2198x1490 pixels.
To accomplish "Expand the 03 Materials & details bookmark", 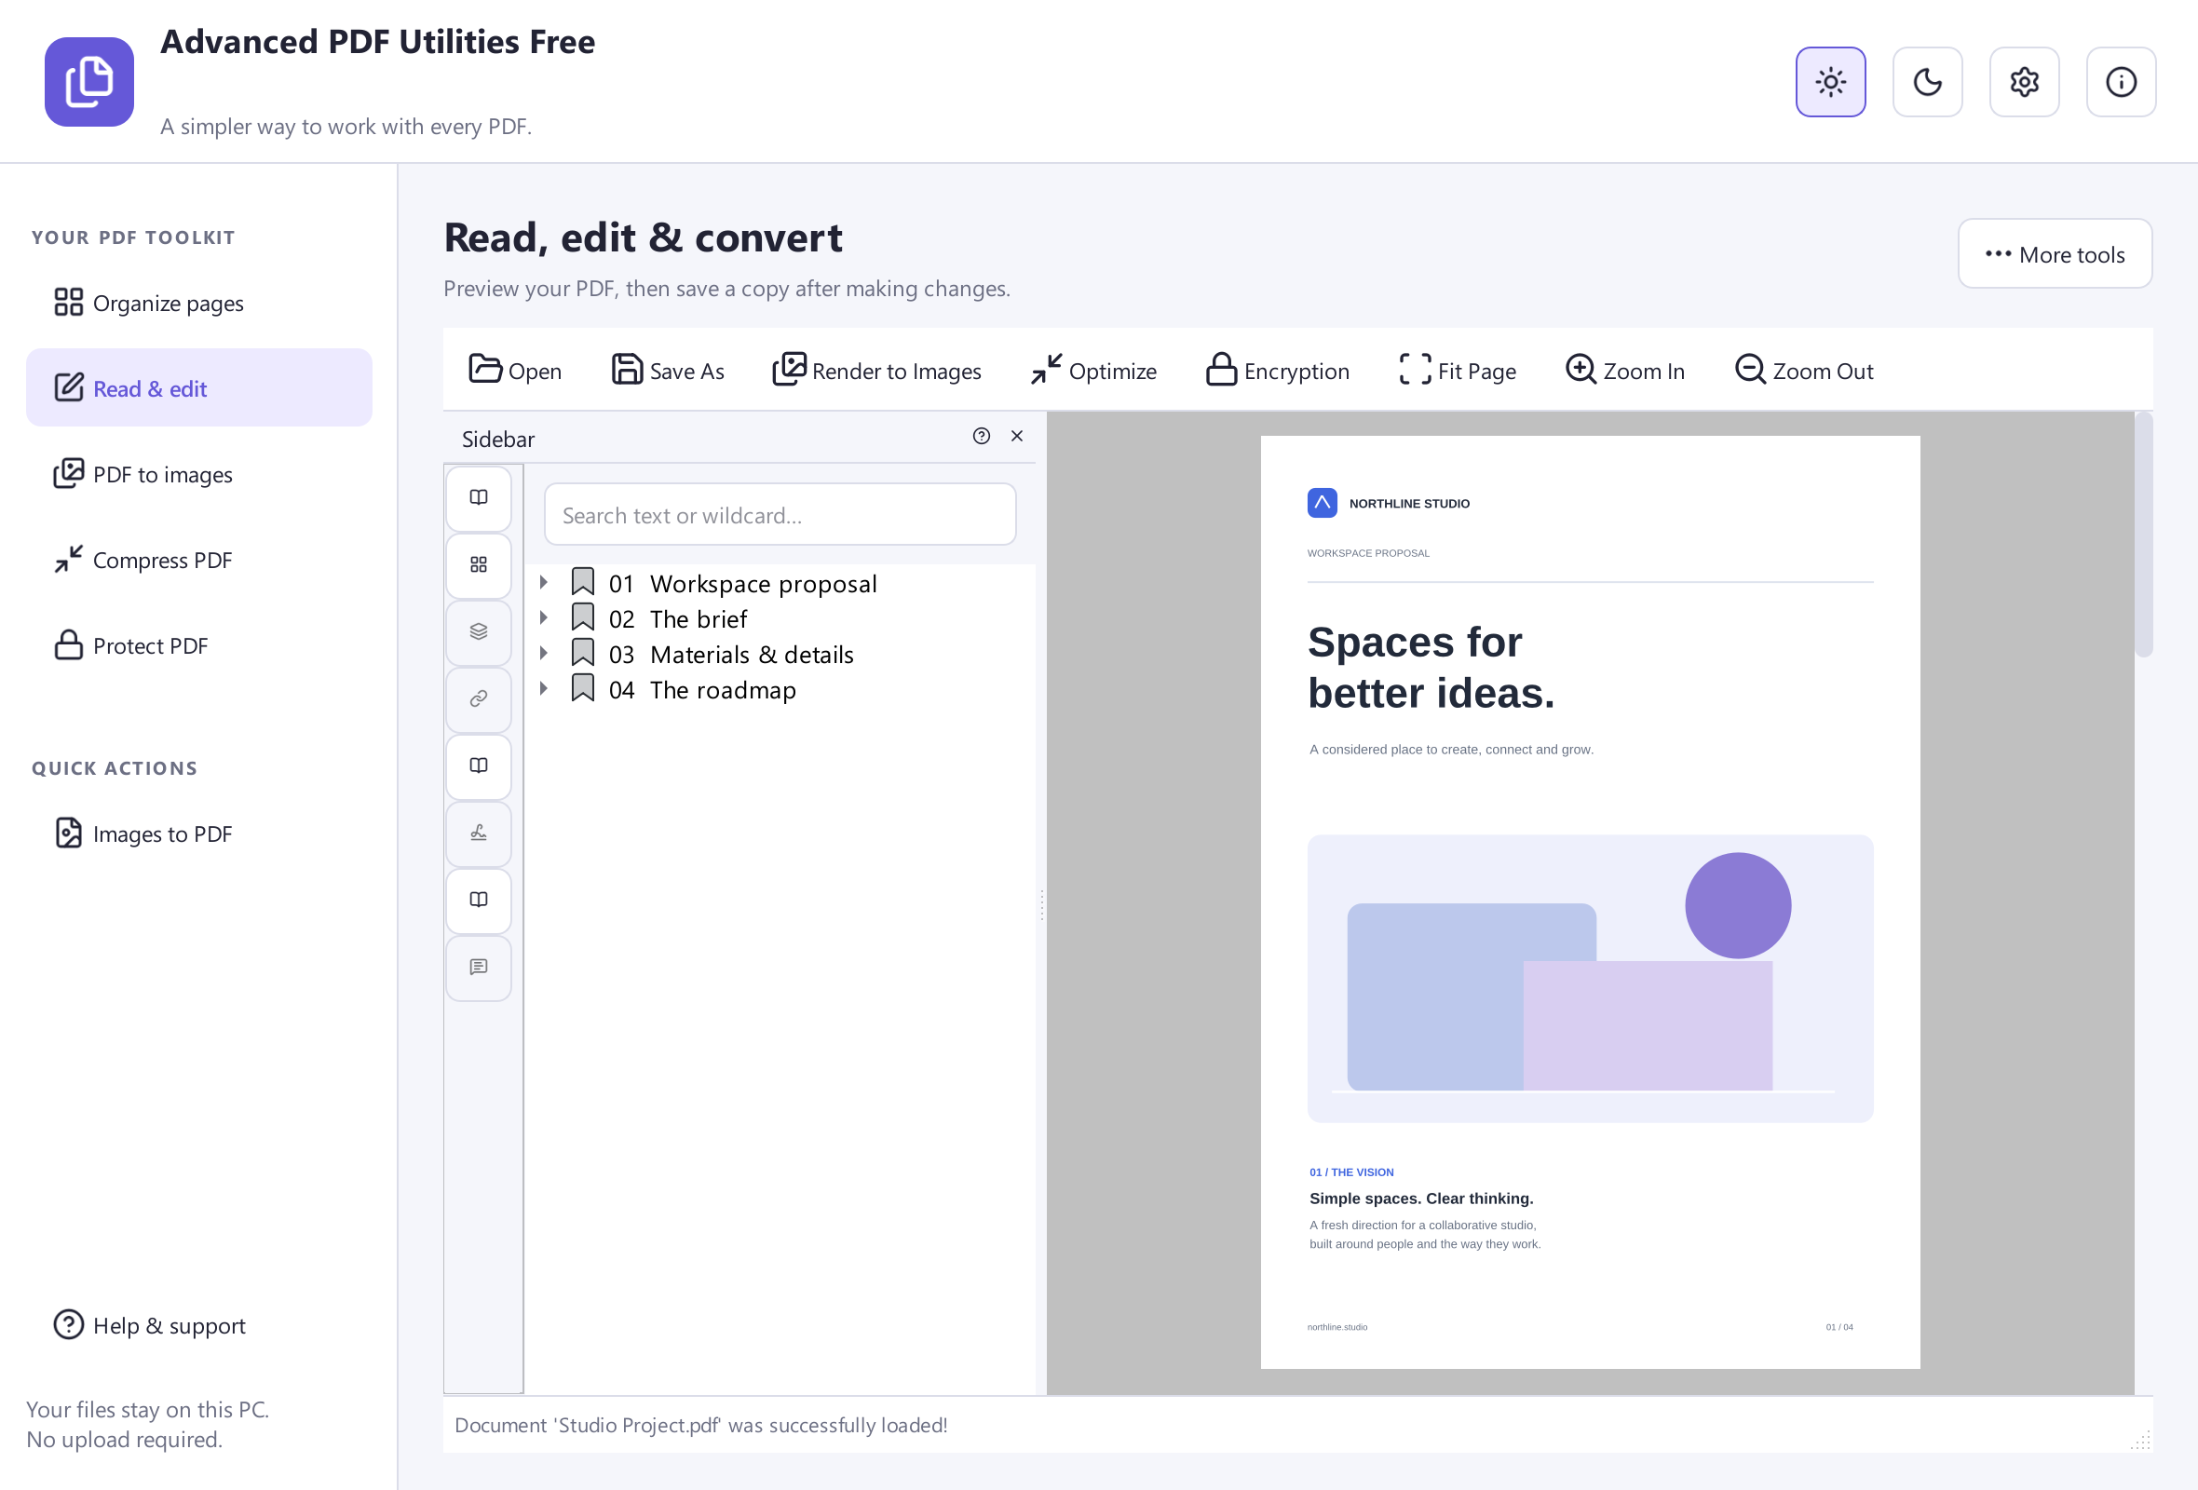I will [x=544, y=654].
